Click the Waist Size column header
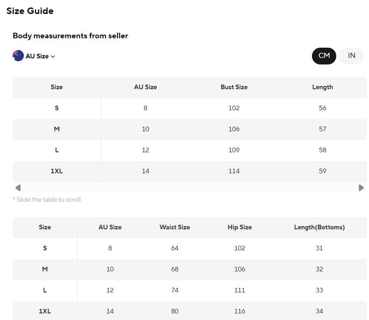369x320 pixels. [x=174, y=227]
